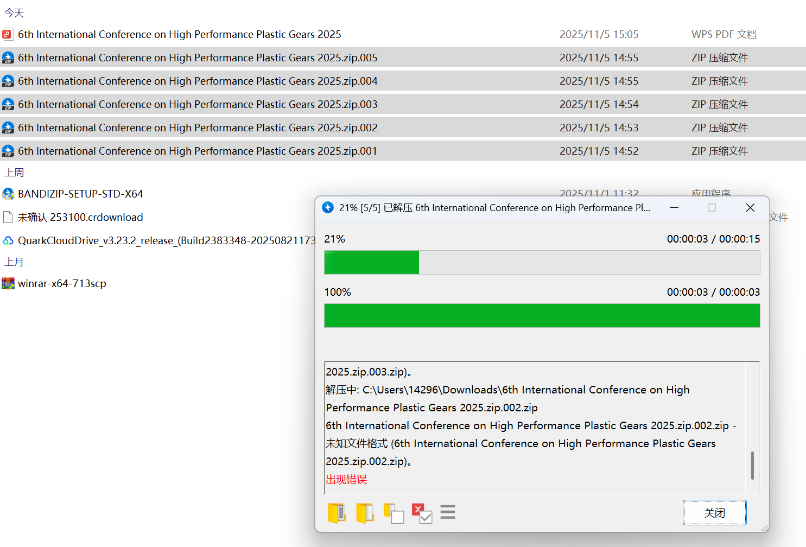Click the 21% overall progress bar

click(x=542, y=262)
